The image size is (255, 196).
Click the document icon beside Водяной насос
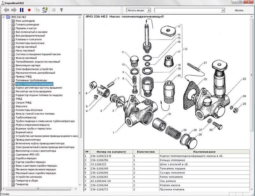pyautogui.click(x=13, y=132)
